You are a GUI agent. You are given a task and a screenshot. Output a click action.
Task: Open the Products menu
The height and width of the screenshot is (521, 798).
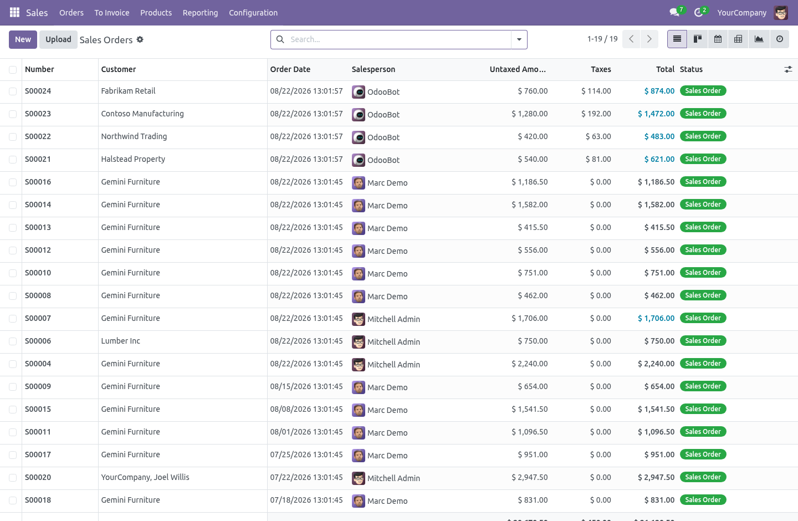click(x=156, y=13)
